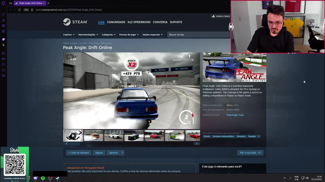Image resolution: width=325 pixels, height=182 pixels.
Task: Click the main gameplay video preview
Action: tap(132, 91)
